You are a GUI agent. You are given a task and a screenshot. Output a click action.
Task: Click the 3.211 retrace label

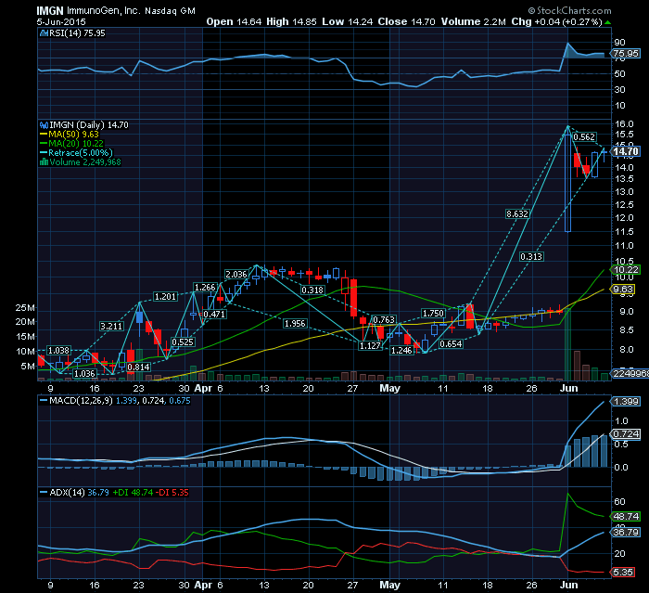pyautogui.click(x=111, y=326)
